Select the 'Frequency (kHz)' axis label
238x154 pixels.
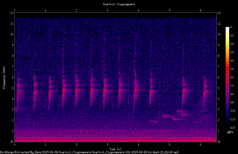coord(4,78)
